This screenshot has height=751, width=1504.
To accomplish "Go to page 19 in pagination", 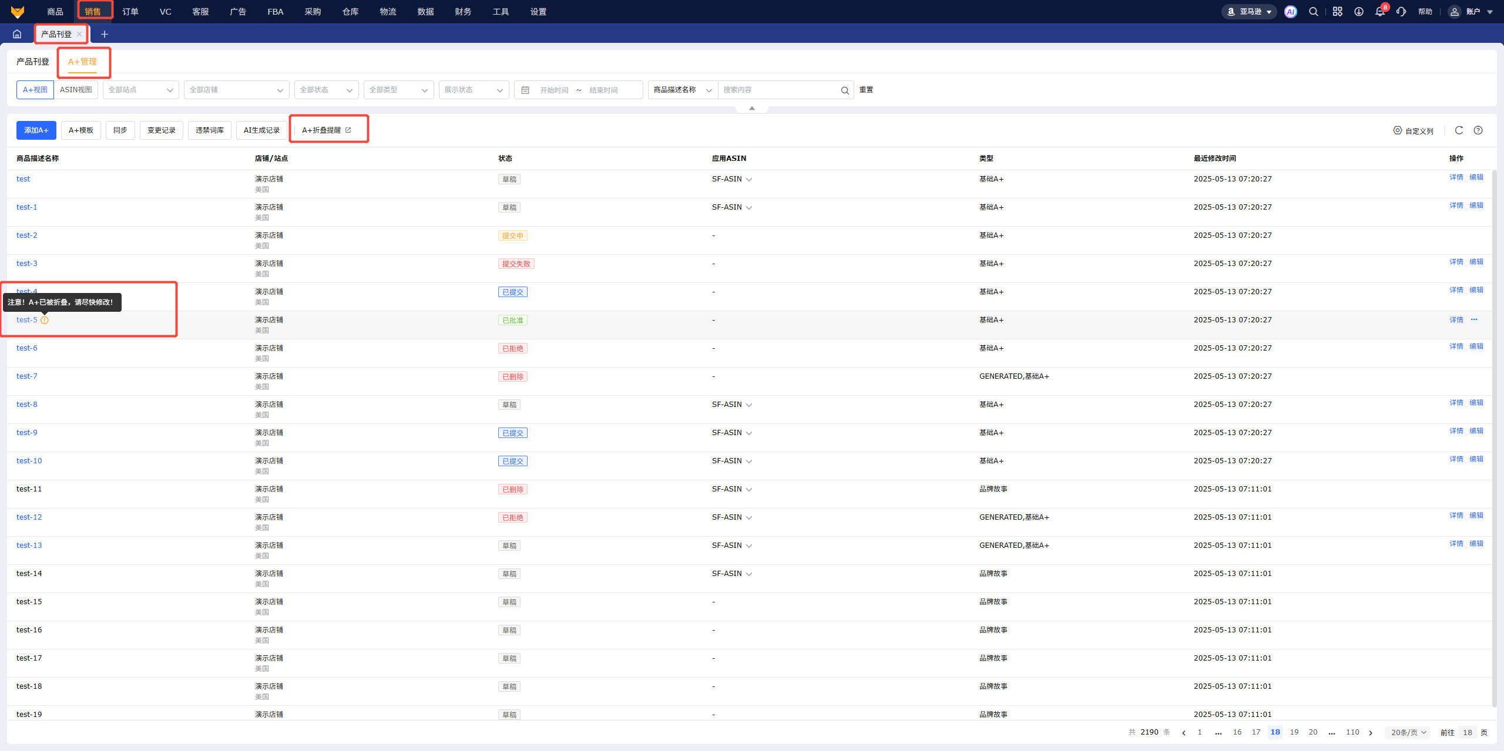I will [x=1294, y=732].
